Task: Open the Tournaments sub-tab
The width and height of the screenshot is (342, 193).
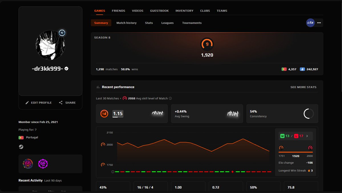Action: click(x=192, y=23)
